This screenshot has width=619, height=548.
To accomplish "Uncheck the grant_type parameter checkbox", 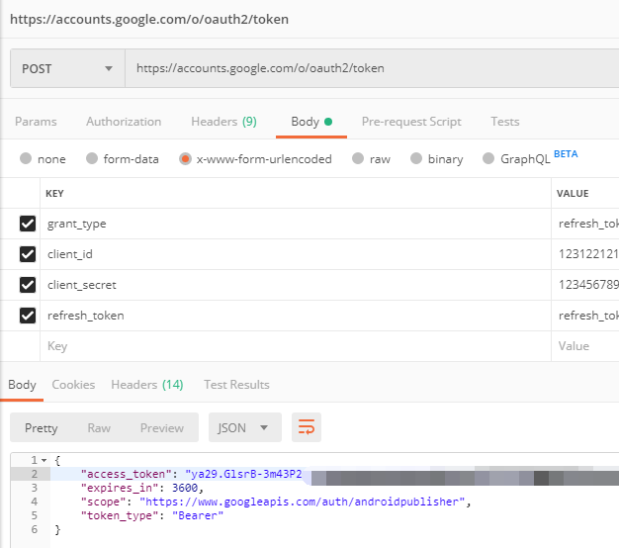I will [28, 224].
